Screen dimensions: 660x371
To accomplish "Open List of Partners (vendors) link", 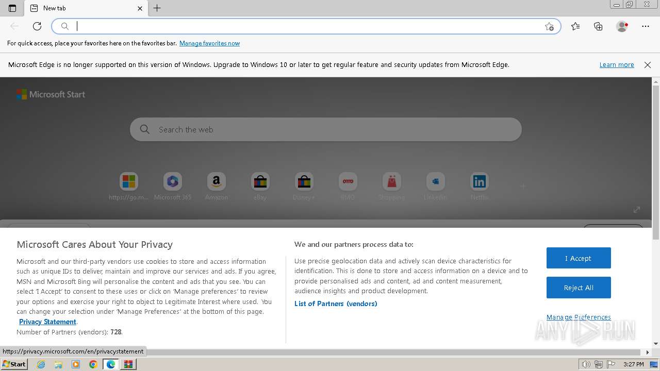I will pos(336,303).
